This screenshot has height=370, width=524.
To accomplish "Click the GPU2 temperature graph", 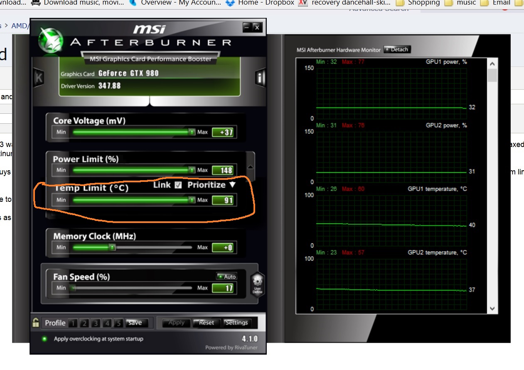I will 391,284.
